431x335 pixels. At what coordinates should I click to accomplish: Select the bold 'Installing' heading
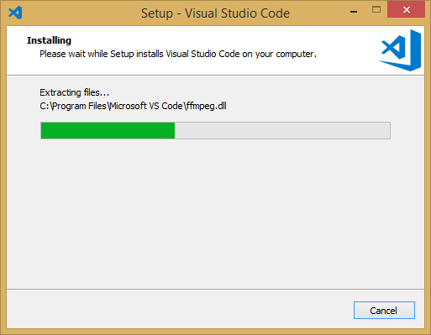click(49, 40)
